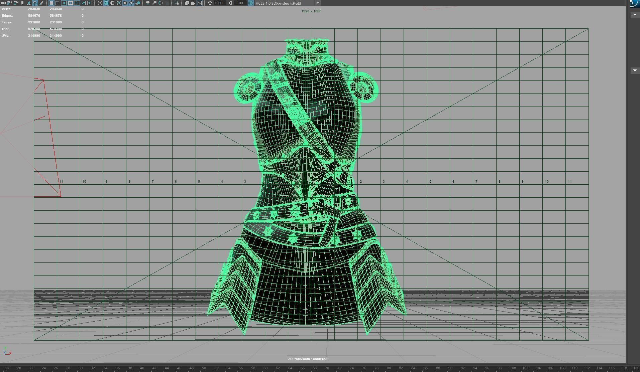Toggle Screen Space Ambient Occlusion icon

coord(148,3)
